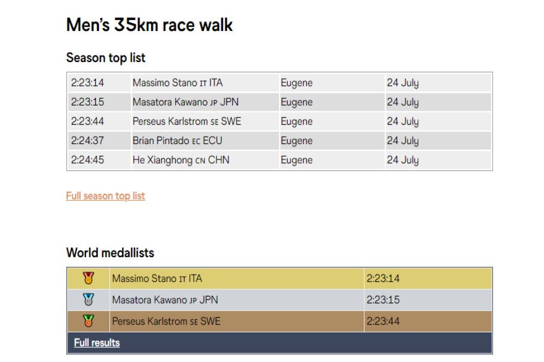
Task: Click Masatora Kawano in World medallists
Action: coord(165,299)
